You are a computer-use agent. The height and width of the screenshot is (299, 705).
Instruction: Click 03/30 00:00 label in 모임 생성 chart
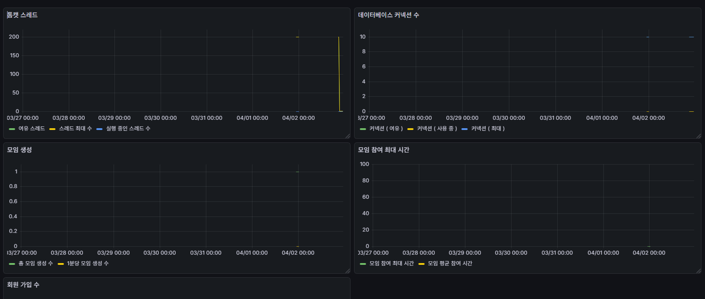[160, 253]
